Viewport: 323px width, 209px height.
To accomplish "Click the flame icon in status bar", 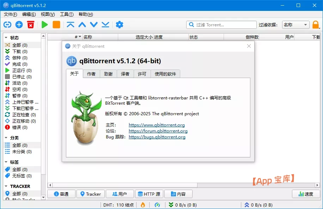I will click(143, 205).
